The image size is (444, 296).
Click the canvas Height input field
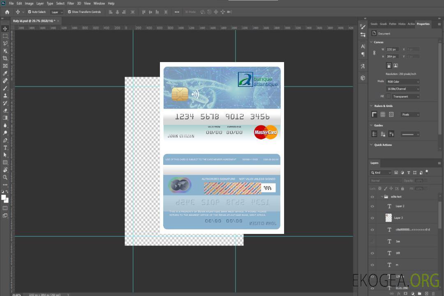tap(392, 57)
